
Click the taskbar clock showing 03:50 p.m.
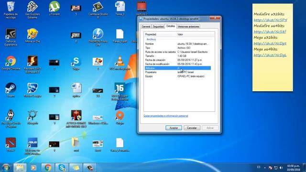tap(293, 168)
